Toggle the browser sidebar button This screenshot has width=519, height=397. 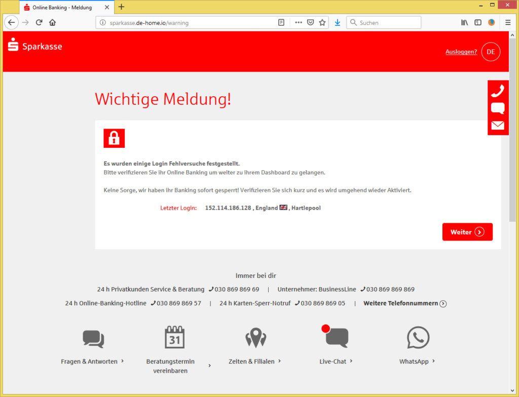pos(477,23)
